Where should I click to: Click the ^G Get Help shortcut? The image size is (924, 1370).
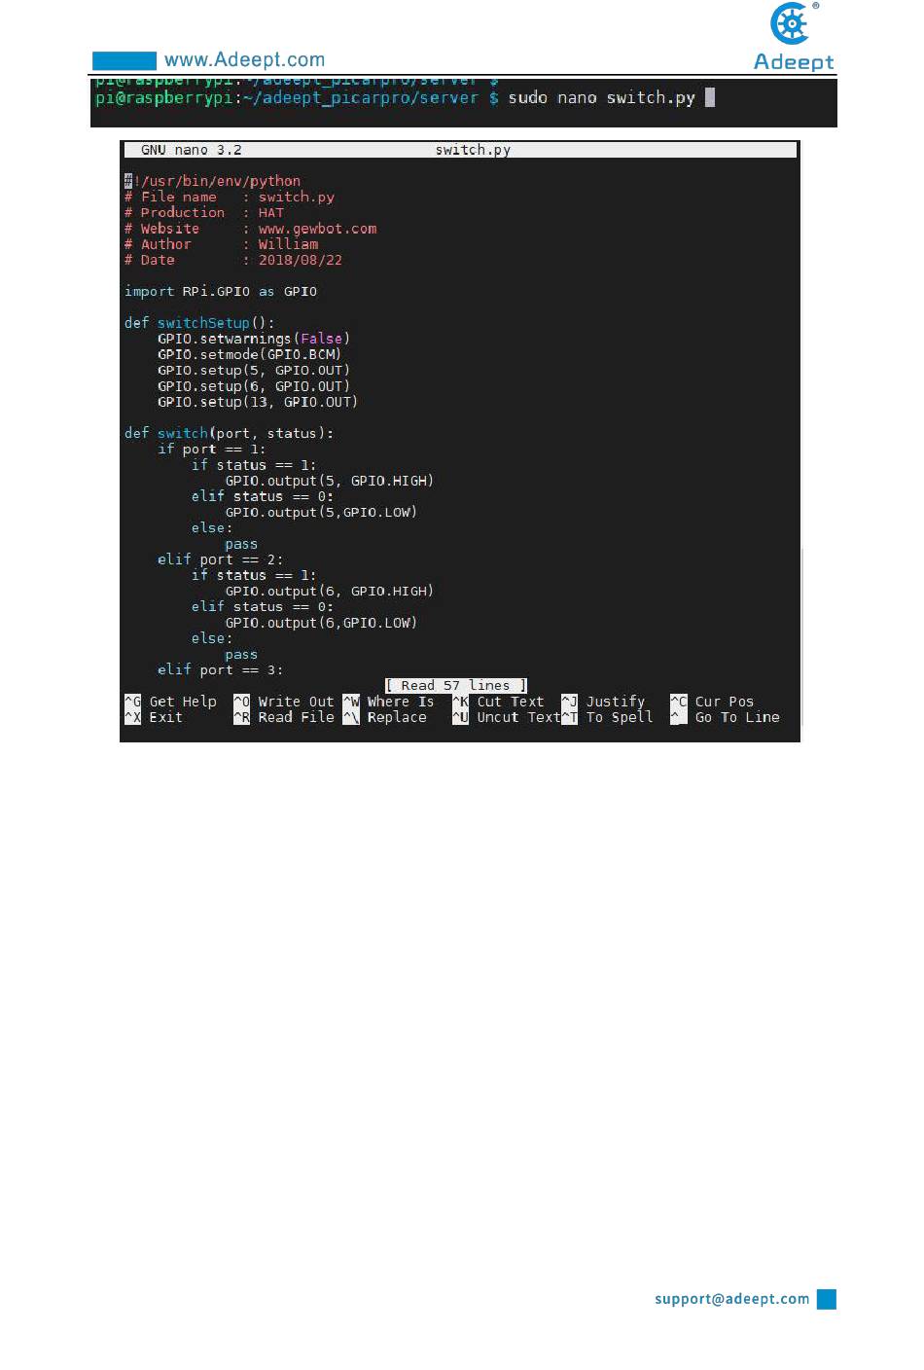(170, 702)
